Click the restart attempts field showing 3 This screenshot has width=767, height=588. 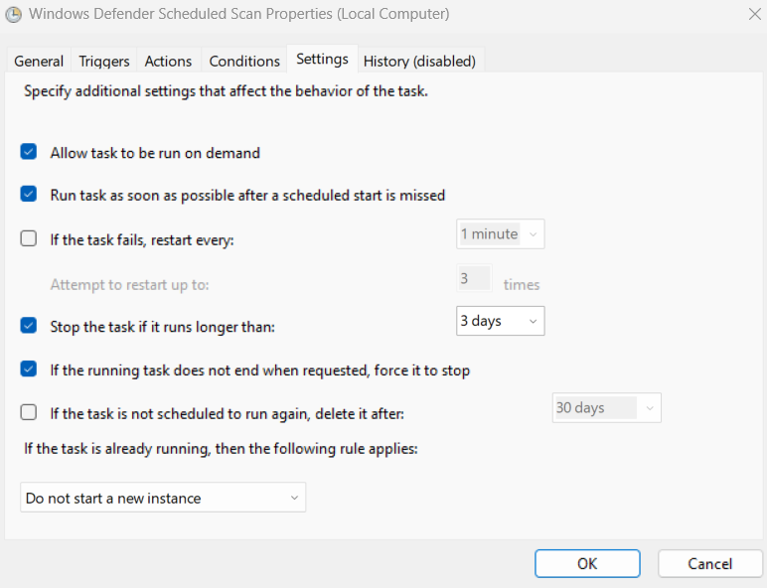474,278
